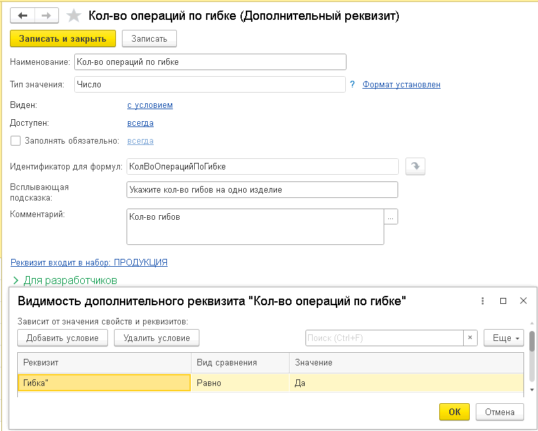Image resolution: width=538 pixels, height=431 pixels.
Task: Add form to favorites with star icon
Action: click(x=74, y=16)
